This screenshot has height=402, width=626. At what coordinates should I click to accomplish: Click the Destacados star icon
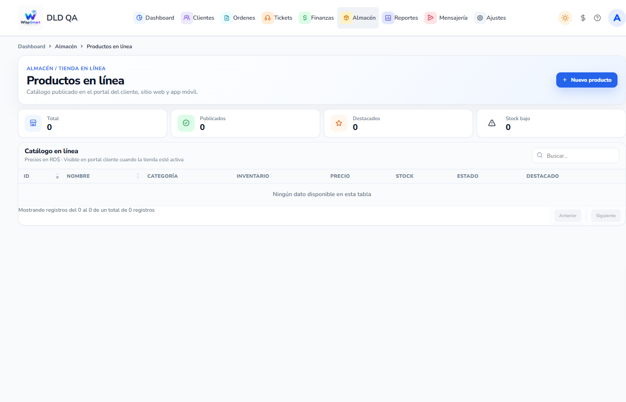(x=339, y=123)
